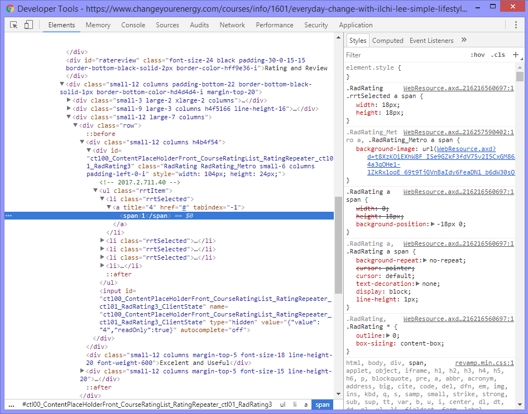
Task: Select the ul breadcrumb at the bottom
Action: (x=282, y=405)
